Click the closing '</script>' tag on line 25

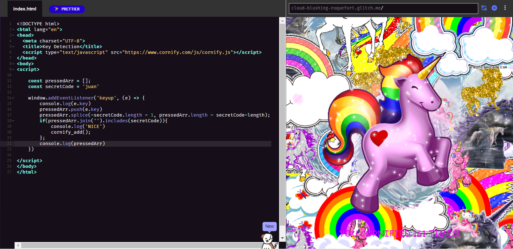click(29, 161)
